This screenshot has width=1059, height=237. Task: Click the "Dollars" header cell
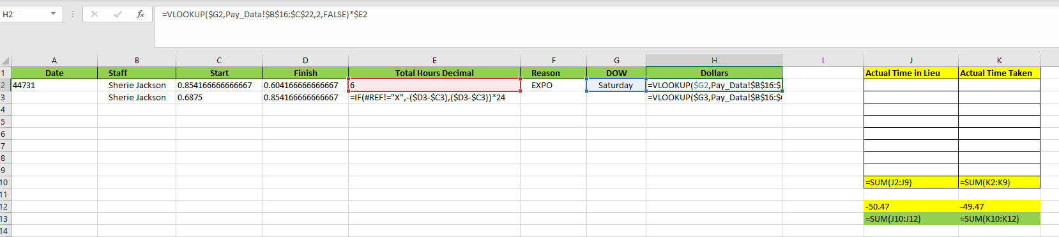point(714,73)
